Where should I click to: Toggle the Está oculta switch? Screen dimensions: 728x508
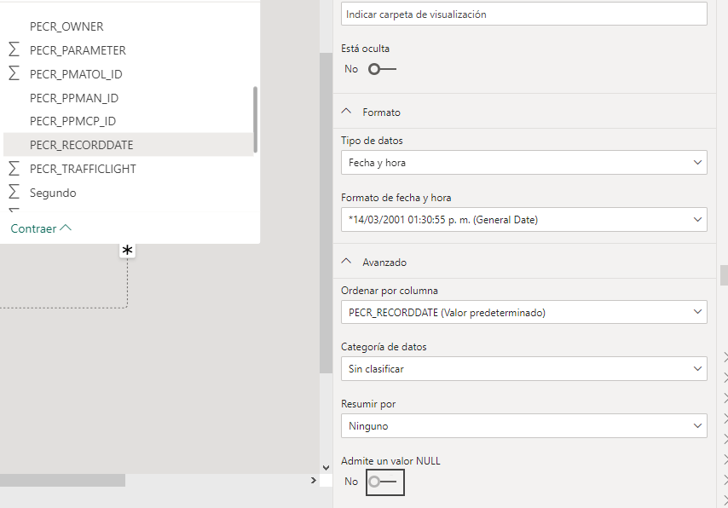point(382,69)
